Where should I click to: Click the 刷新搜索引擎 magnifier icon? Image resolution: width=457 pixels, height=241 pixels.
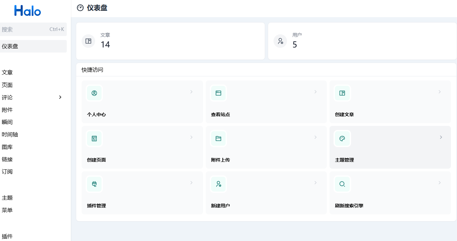[x=342, y=184]
